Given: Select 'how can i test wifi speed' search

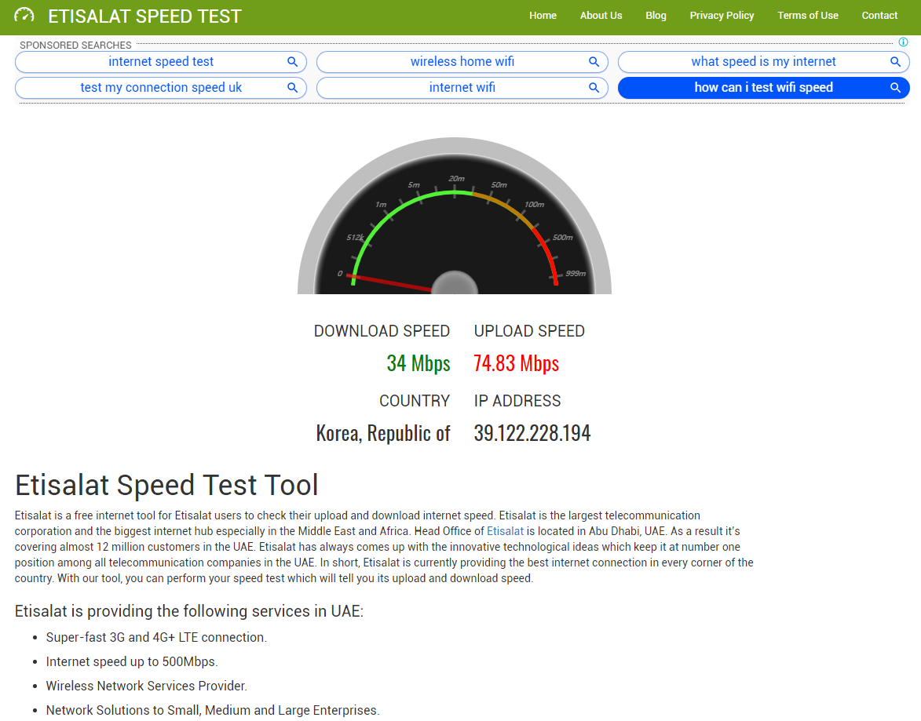Looking at the screenshot, I should point(764,88).
